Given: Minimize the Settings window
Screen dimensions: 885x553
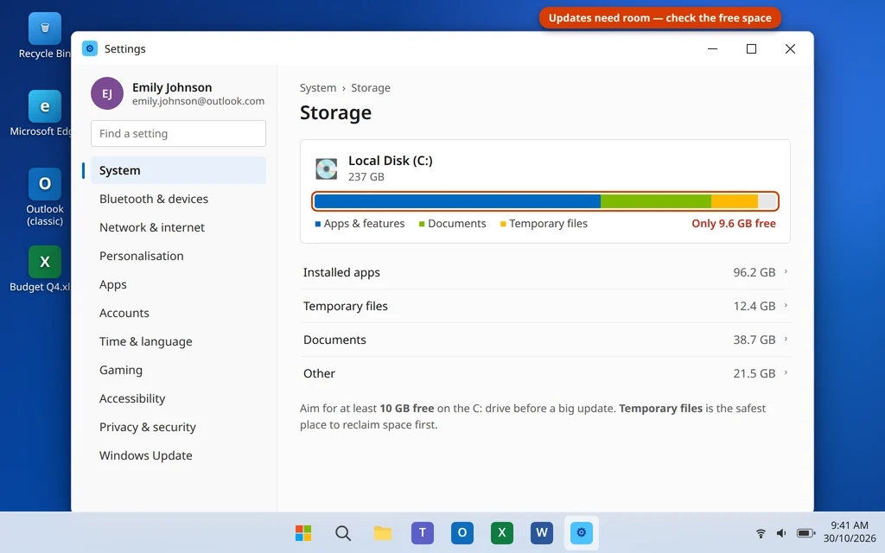Looking at the screenshot, I should point(712,48).
